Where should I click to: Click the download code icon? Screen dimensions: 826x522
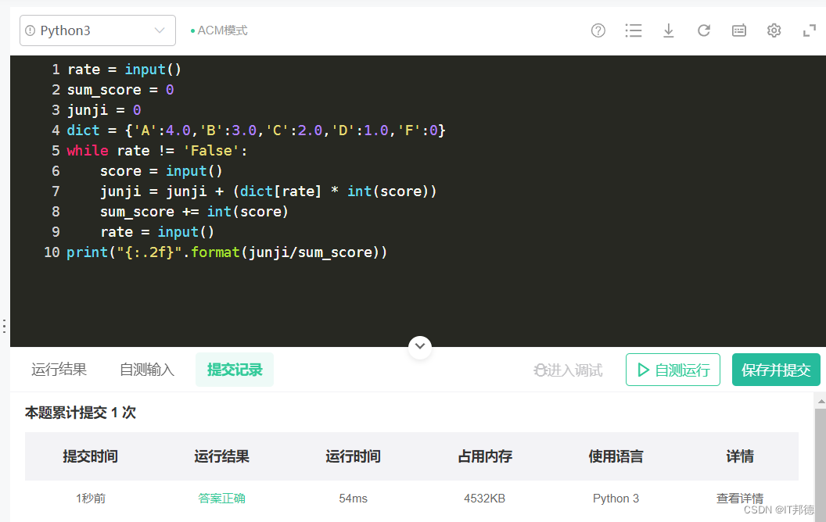tap(669, 30)
